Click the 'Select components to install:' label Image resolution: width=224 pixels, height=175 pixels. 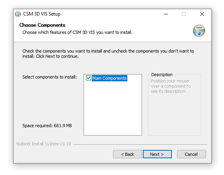click(50, 77)
